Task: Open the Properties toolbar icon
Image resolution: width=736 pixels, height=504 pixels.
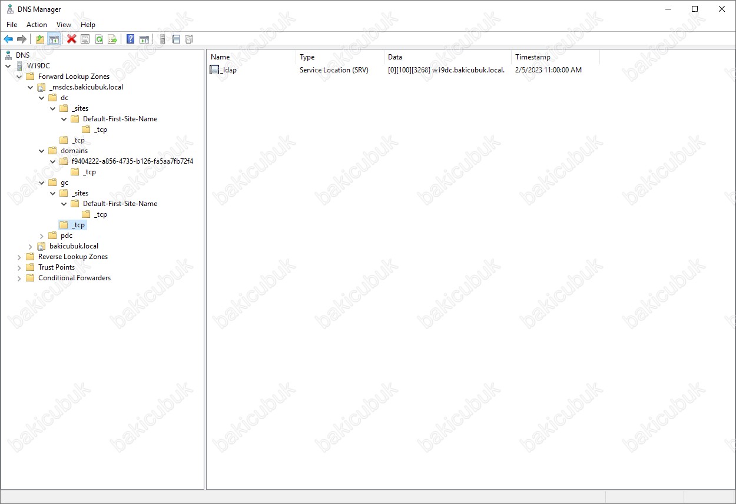Action: pyautogui.click(x=85, y=39)
